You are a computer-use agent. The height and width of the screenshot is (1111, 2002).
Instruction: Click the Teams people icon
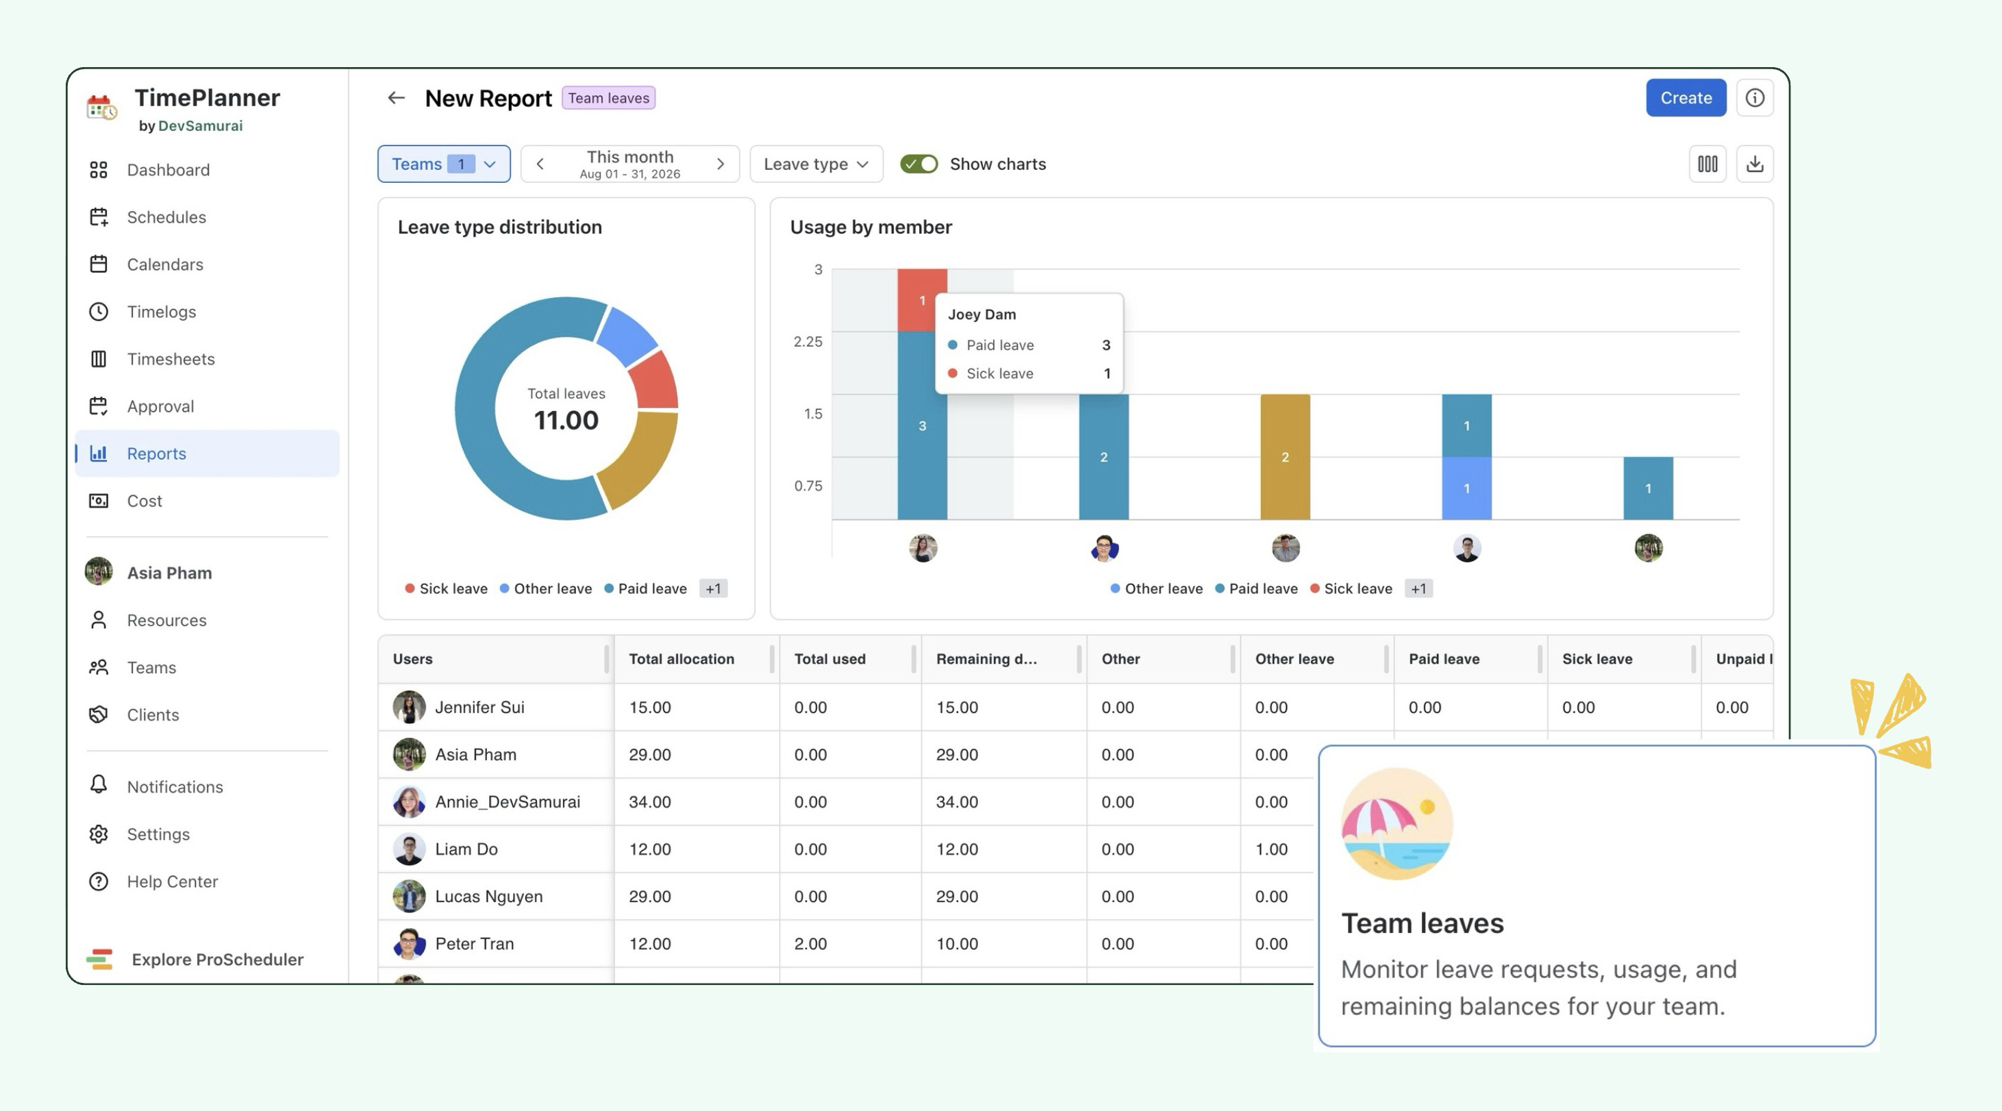click(x=99, y=668)
